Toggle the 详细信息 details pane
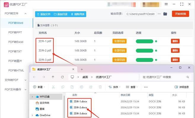 pyautogui.click(x=182, y=87)
